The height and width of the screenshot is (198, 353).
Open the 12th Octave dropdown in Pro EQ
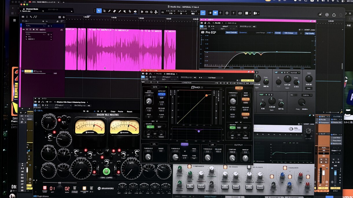click(289, 33)
